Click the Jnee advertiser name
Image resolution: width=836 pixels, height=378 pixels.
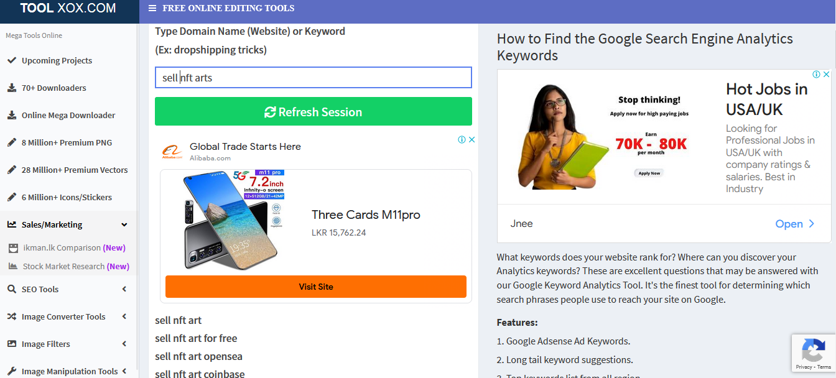click(x=522, y=224)
